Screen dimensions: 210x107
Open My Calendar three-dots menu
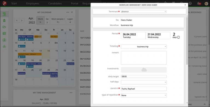pos(68,12)
